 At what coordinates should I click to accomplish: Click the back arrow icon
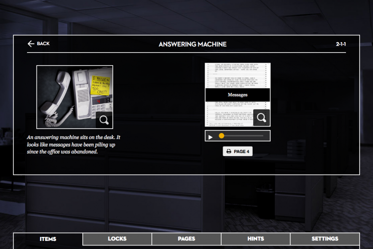pos(31,44)
